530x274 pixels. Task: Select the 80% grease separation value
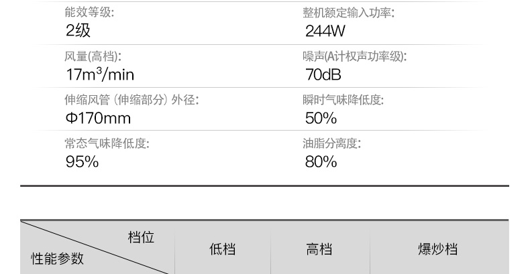321,161
